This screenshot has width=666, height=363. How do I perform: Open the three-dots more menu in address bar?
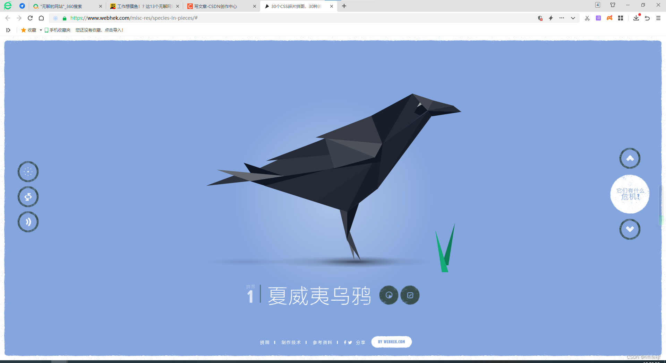562,18
